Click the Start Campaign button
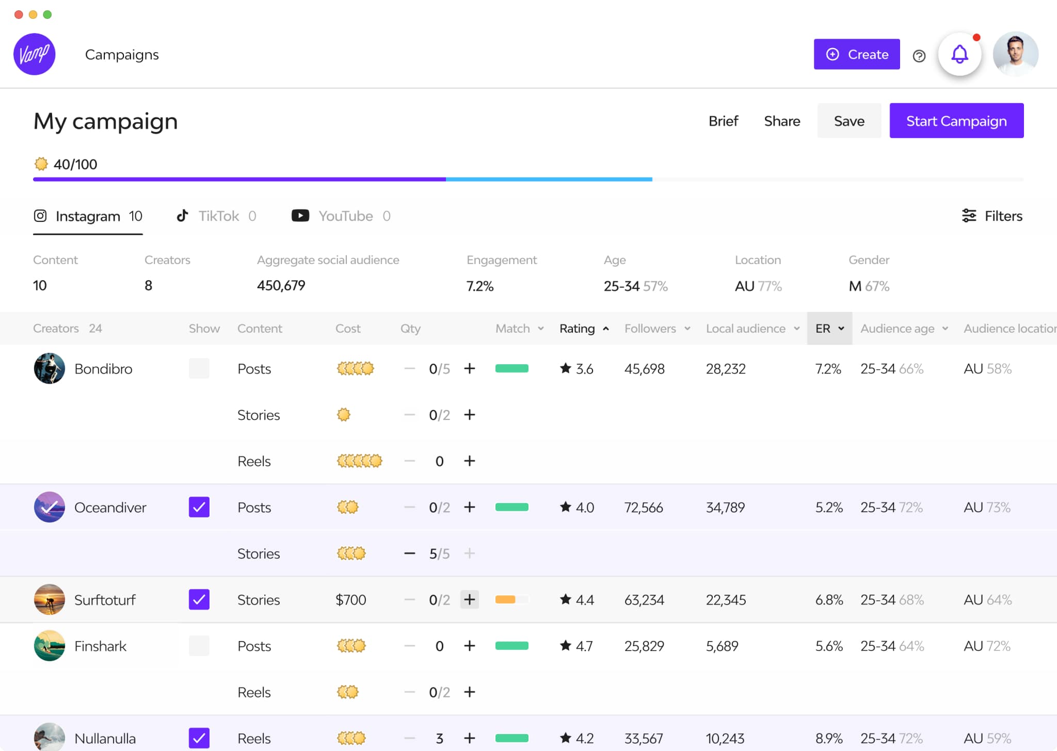 coord(956,121)
